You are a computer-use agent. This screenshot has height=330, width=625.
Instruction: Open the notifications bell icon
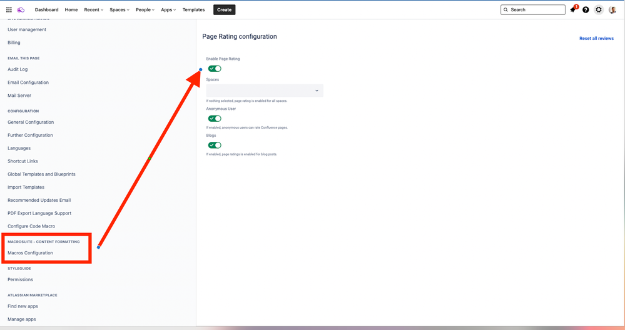click(x=573, y=9)
